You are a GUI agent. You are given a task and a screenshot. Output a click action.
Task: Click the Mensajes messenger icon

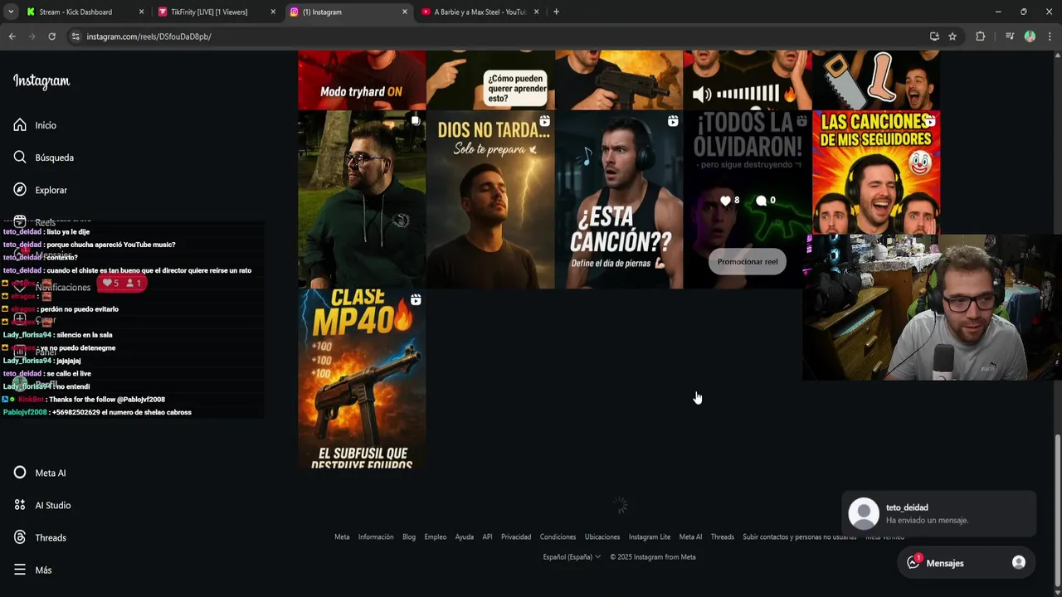coord(913,563)
